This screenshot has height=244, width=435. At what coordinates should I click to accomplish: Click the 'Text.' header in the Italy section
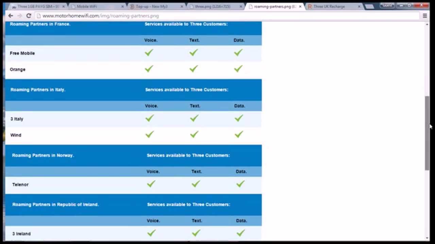(x=195, y=106)
